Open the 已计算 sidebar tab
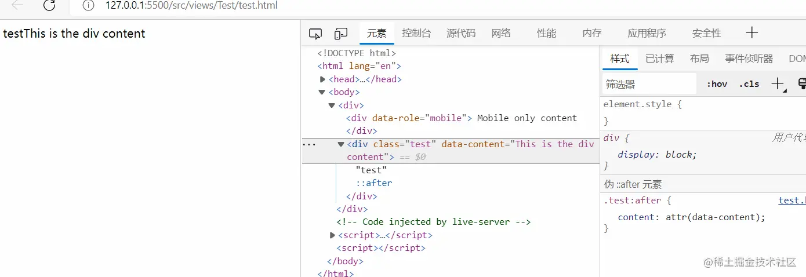This screenshot has width=806, height=277. pyautogui.click(x=660, y=59)
